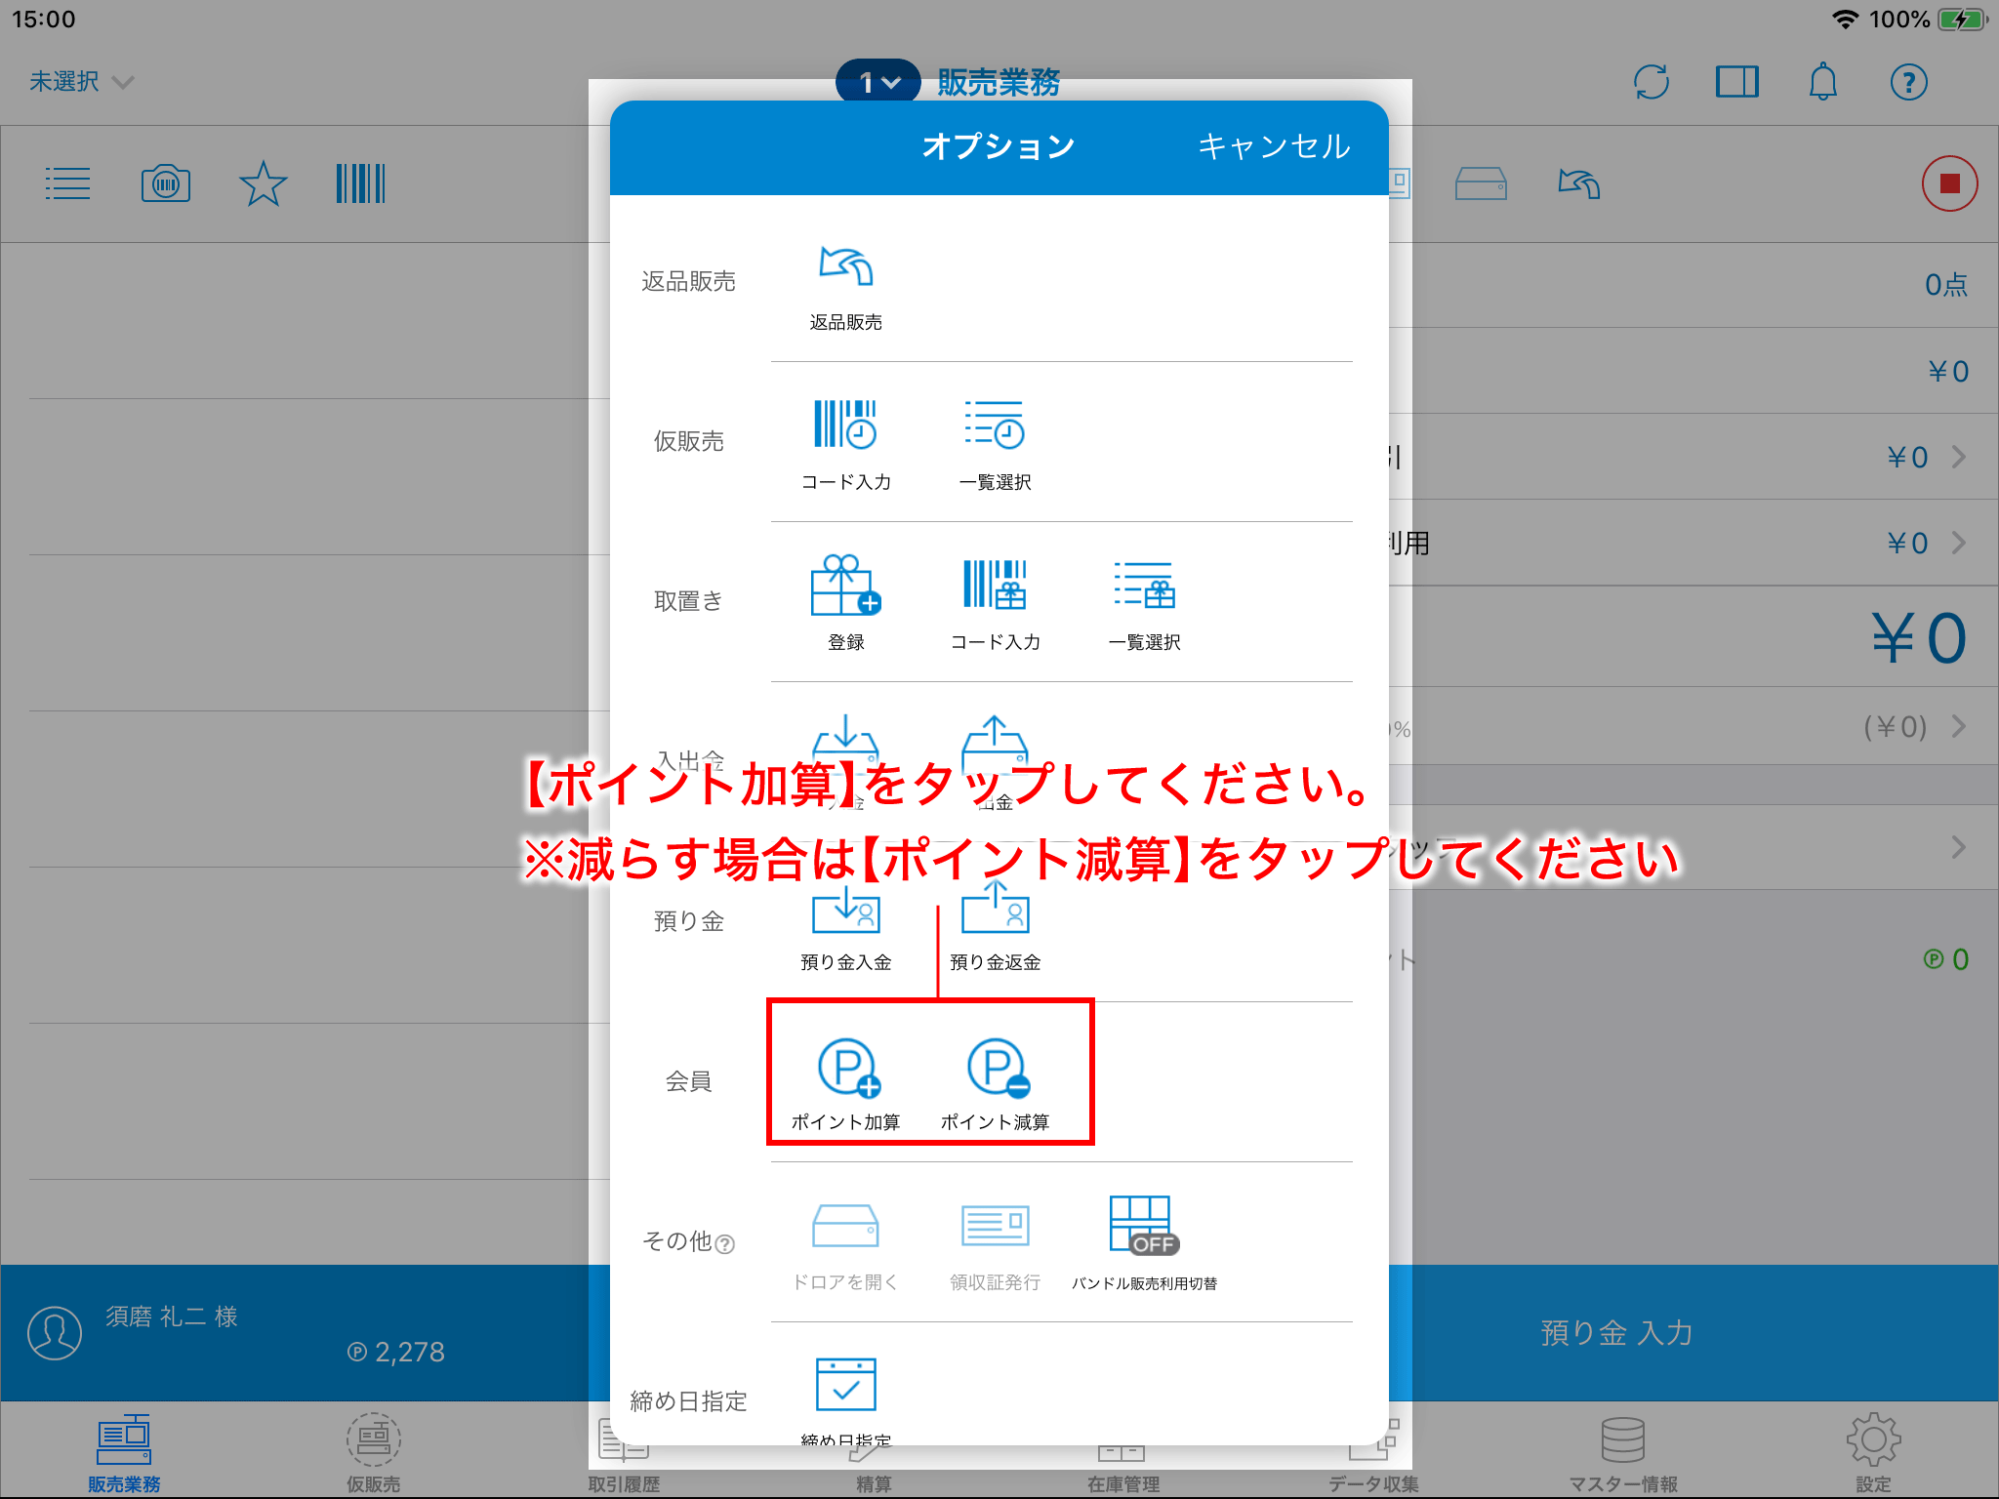This screenshot has width=1999, height=1499.
Task: Tap customer points ℗ 2,278
Action: 395,1352
